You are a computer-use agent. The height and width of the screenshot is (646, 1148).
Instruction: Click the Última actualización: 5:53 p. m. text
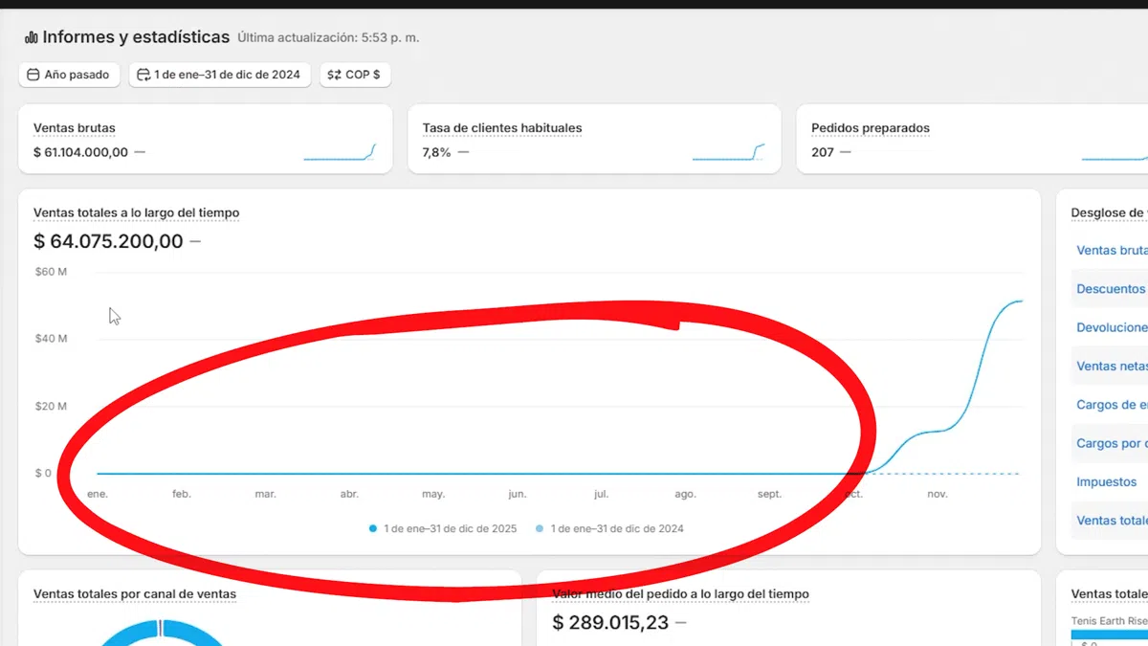pos(328,38)
